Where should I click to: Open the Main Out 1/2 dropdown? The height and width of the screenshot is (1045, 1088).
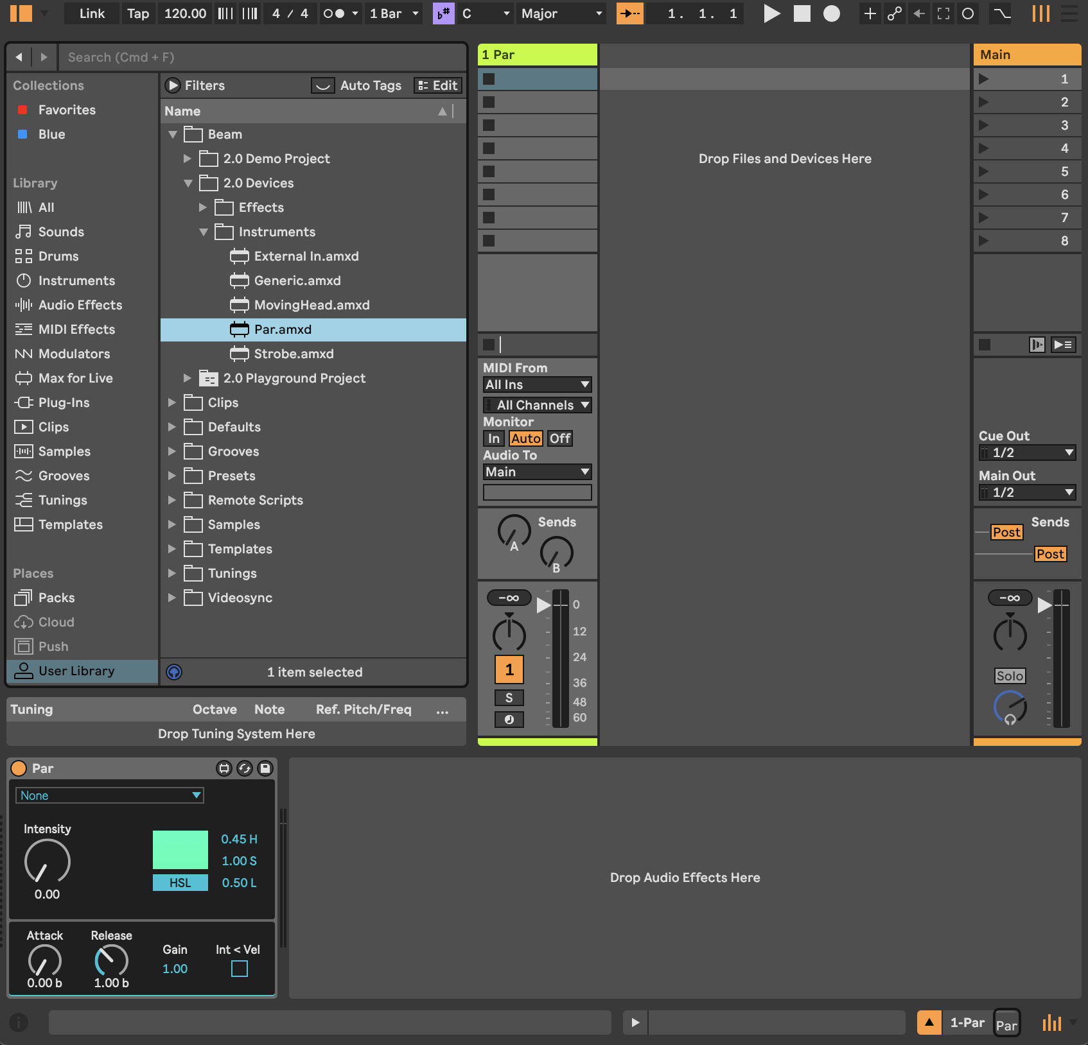1027,492
